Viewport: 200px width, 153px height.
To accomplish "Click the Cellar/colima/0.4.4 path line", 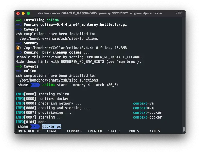I will point(75,48).
